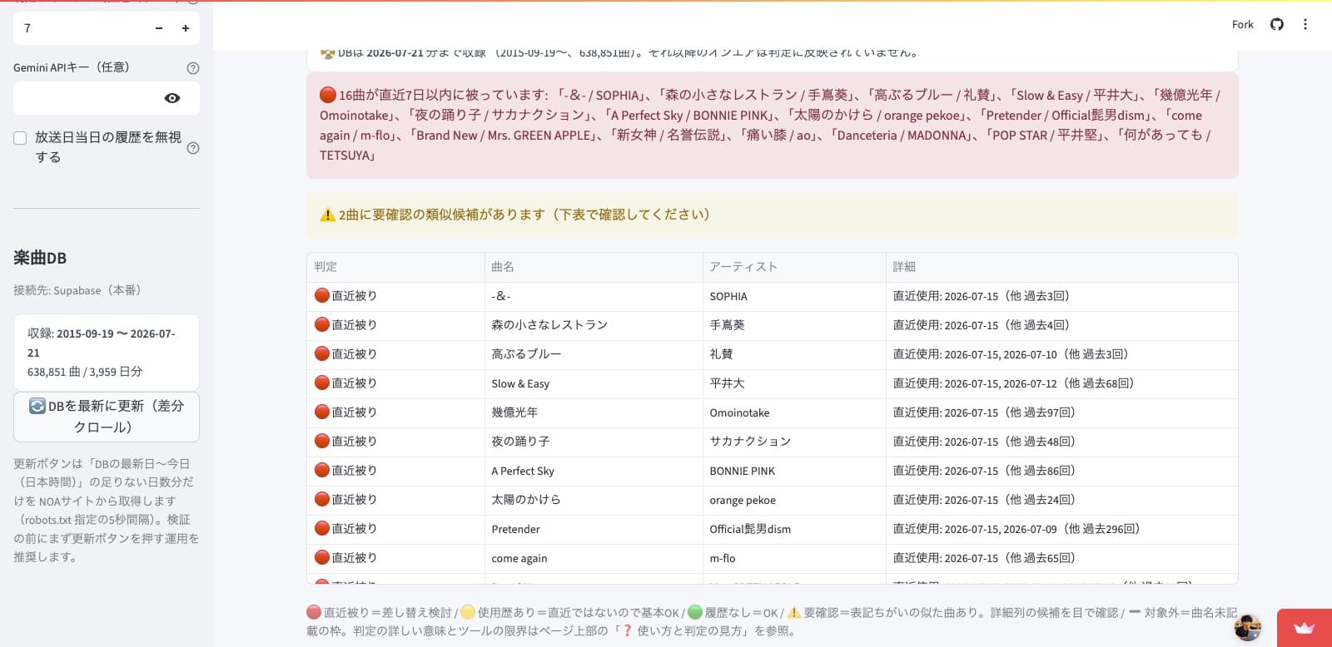Click artist cell m-flo
Image resolution: width=1332 pixels, height=647 pixels.
[794, 558]
